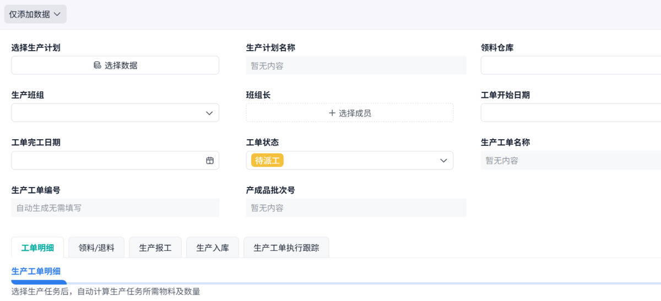Click the 生产工单编号 auto-generated field

(115, 208)
